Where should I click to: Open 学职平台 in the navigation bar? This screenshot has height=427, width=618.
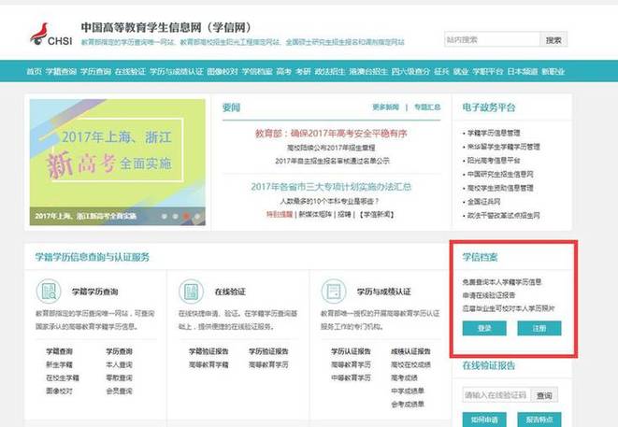(488, 71)
